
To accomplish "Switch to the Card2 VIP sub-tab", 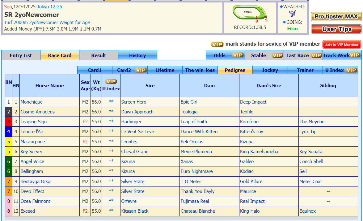I will pos(130,70).
